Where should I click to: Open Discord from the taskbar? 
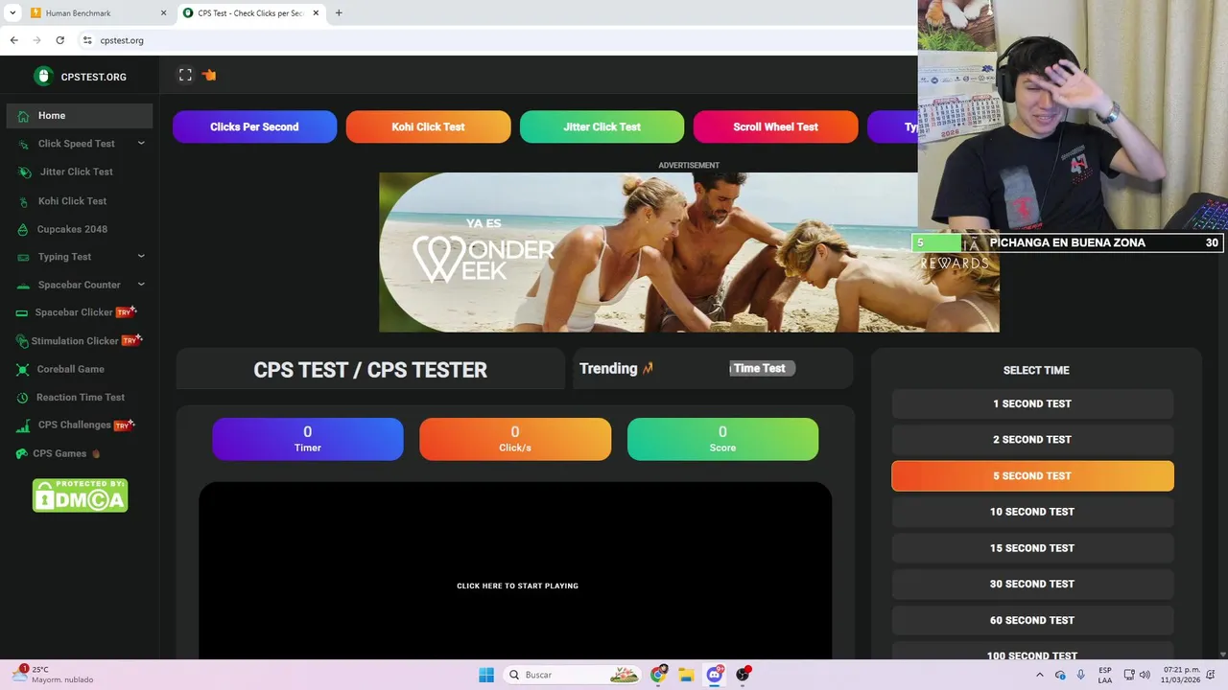point(715,675)
